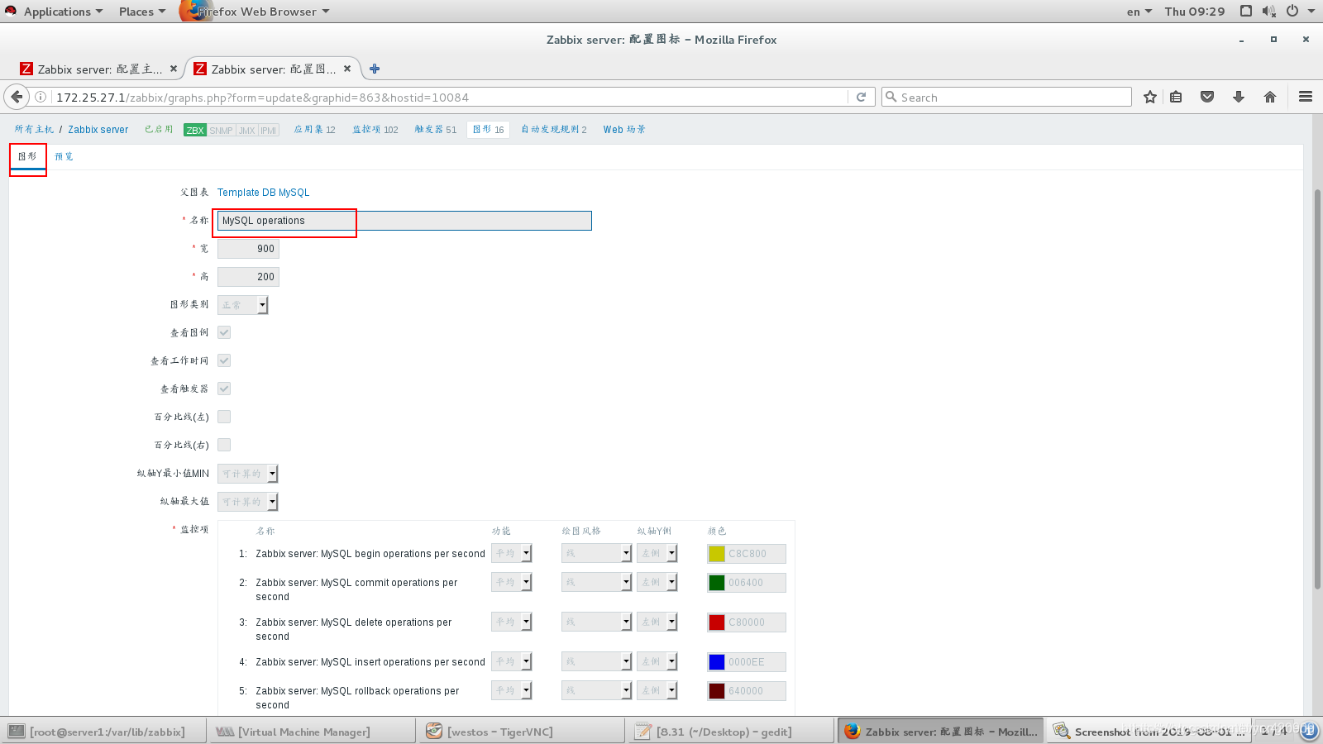Click the C80000 red color swatch
This screenshot has height=744, width=1323.
717,622
